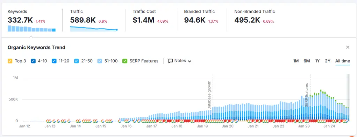Disable the 21-50 positions checkbox
This screenshot has height=137, width=357.
coord(76,61)
